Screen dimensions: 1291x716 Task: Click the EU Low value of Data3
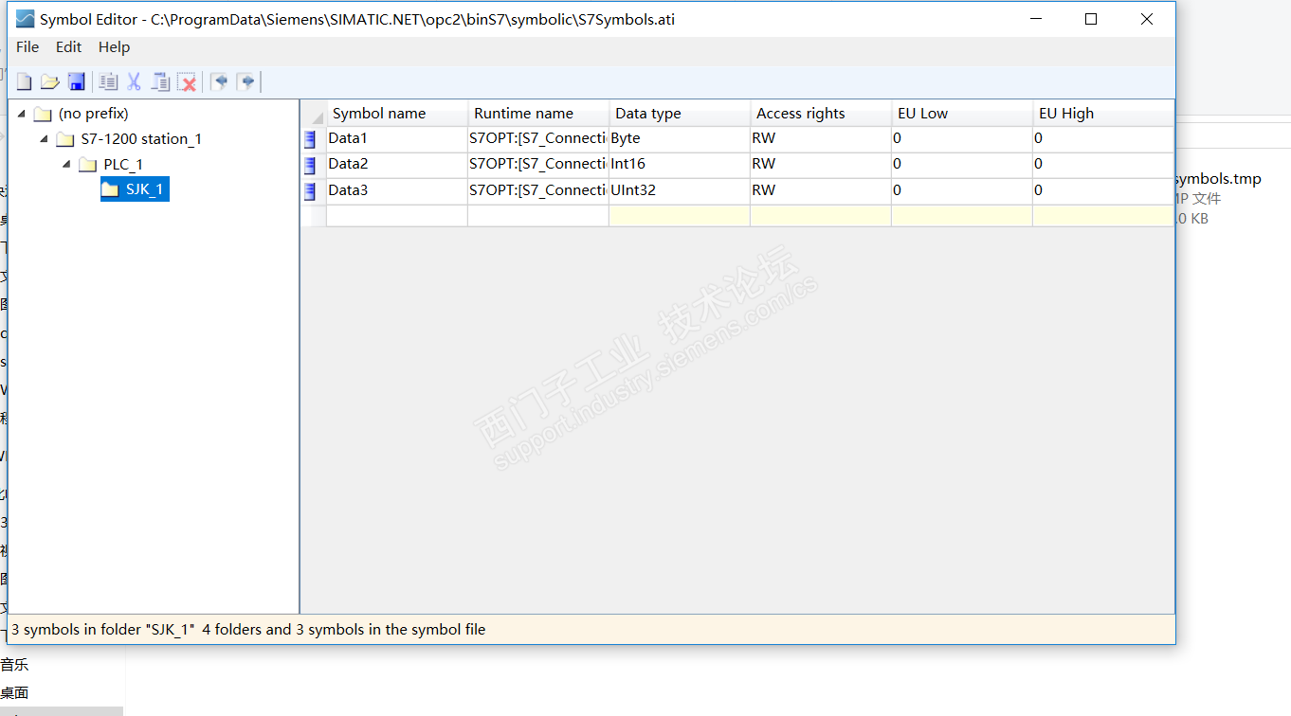click(962, 191)
